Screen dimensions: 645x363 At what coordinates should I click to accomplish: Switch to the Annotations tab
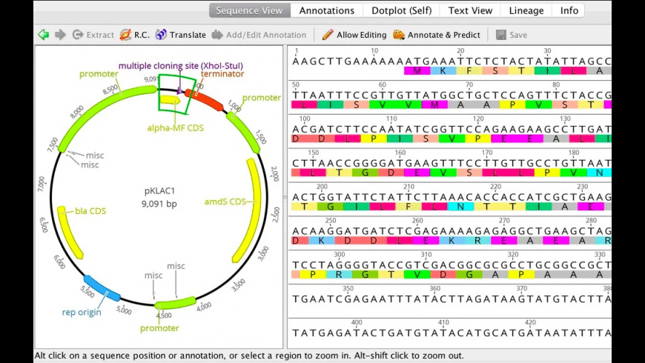(x=327, y=10)
